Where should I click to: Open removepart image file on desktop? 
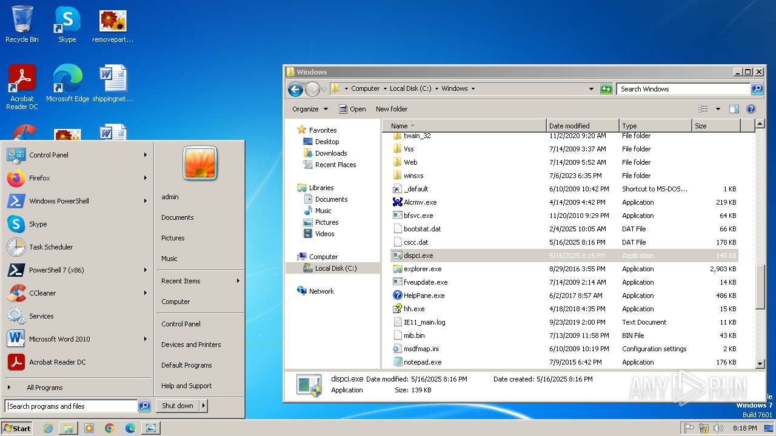[113, 25]
